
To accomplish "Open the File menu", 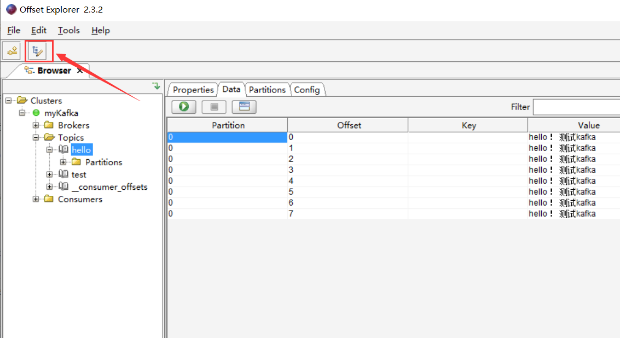I will click(14, 31).
